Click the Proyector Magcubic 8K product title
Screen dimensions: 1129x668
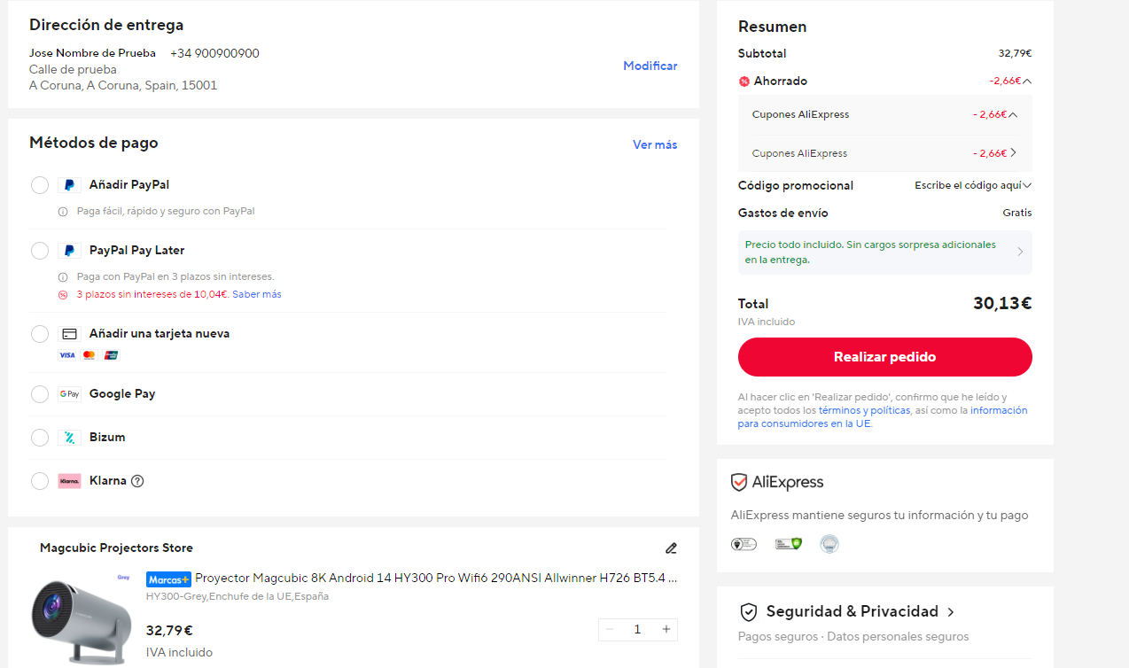436,579
